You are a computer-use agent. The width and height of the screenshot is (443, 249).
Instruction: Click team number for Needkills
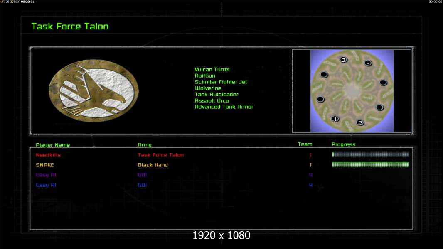[310, 155]
